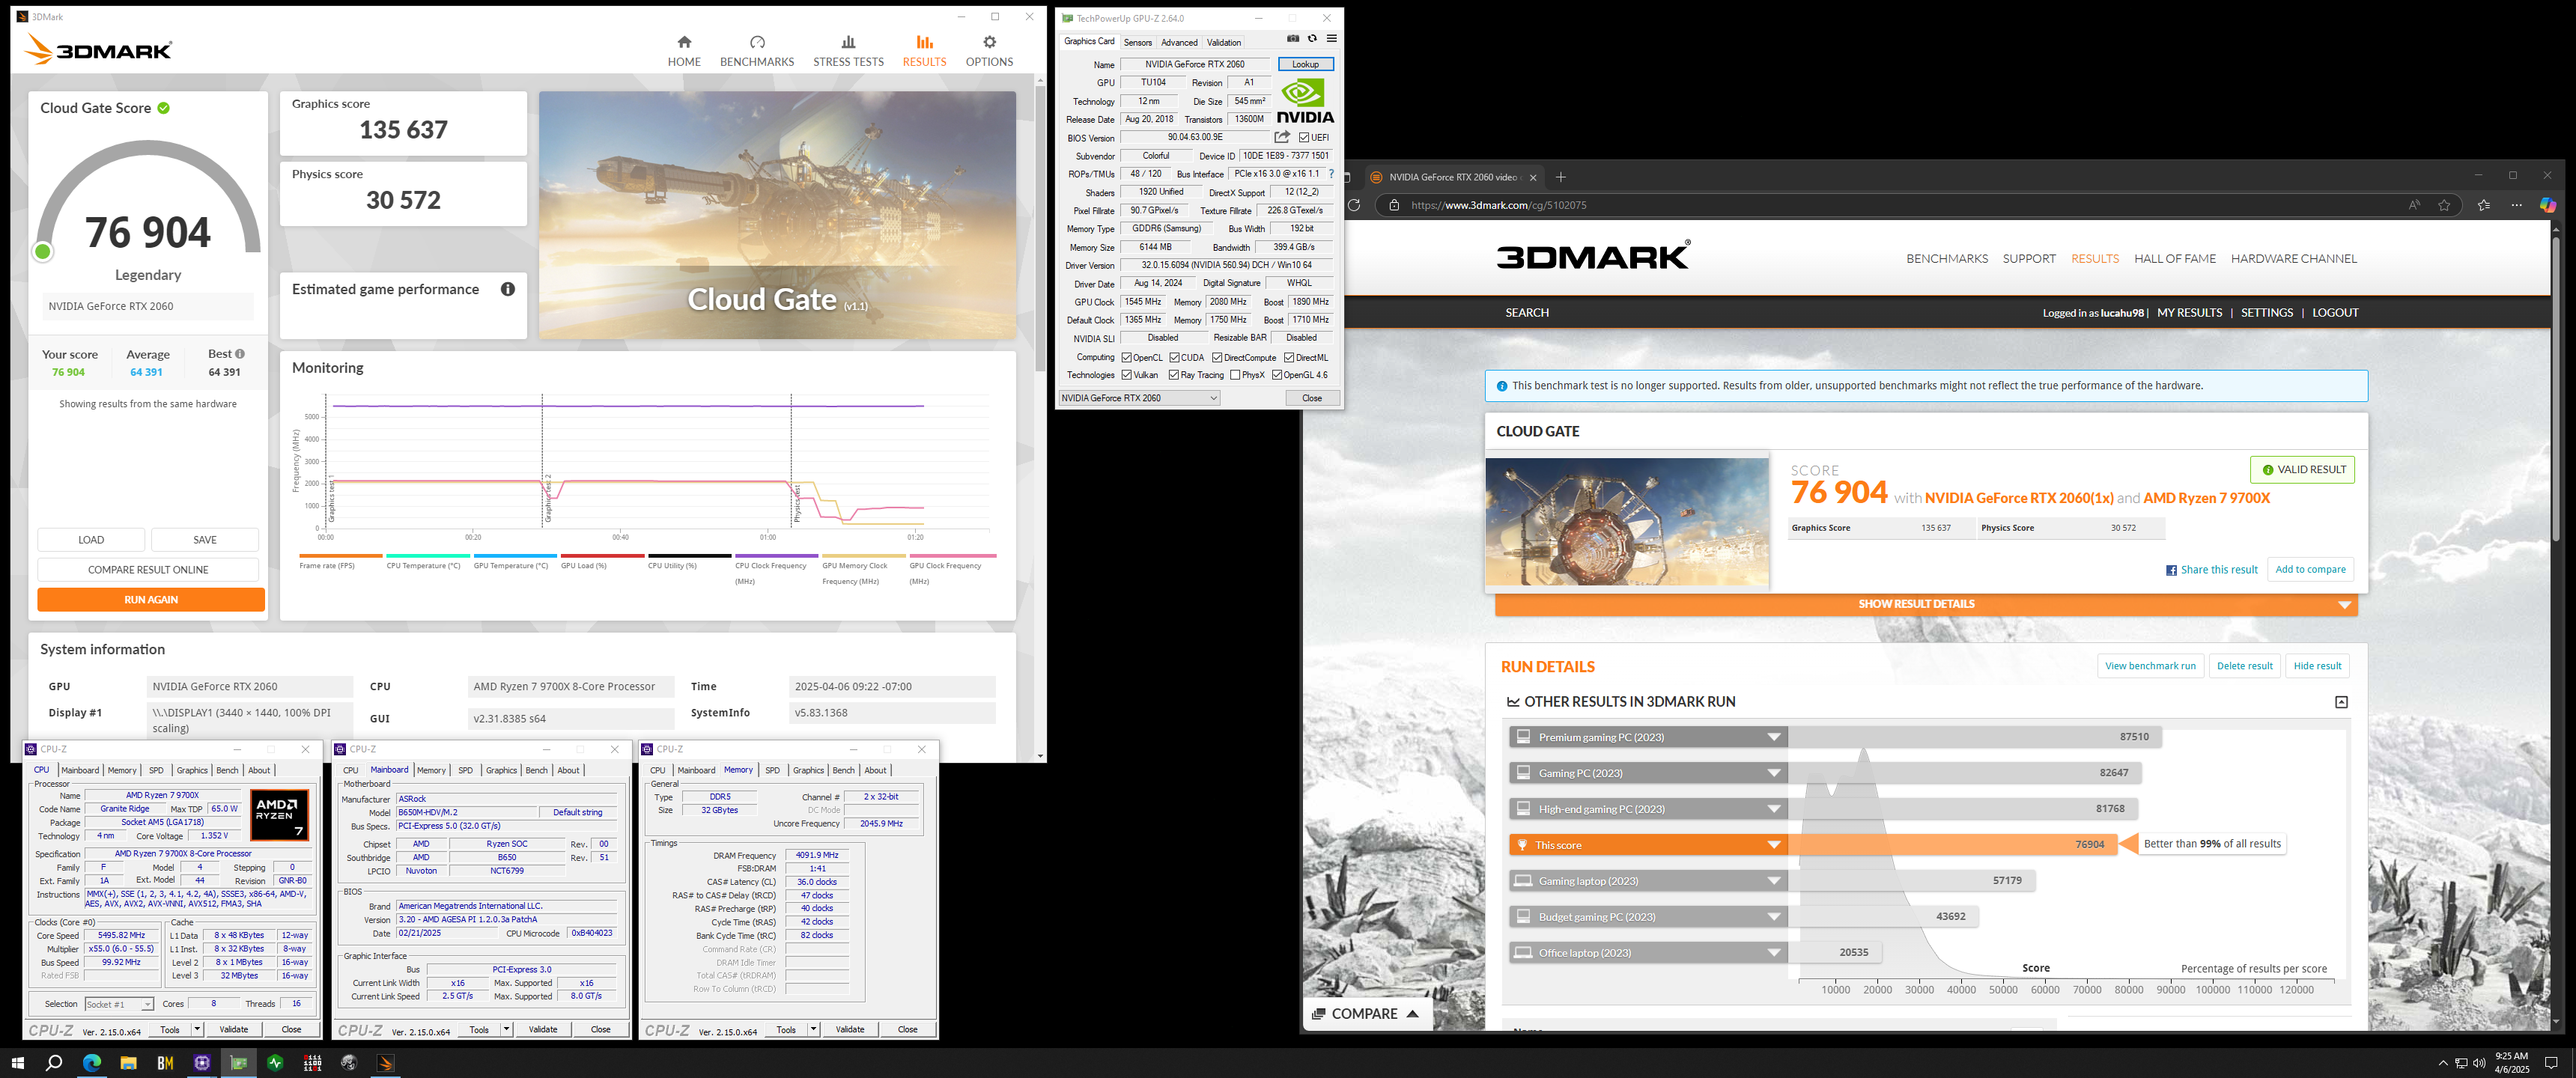Open the CPU-Z icon in the taskbar
The image size is (2576, 1078).
pyautogui.click(x=202, y=1062)
